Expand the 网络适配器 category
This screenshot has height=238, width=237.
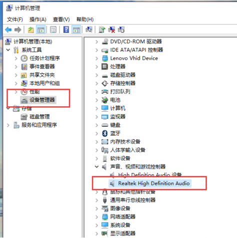[96, 217]
